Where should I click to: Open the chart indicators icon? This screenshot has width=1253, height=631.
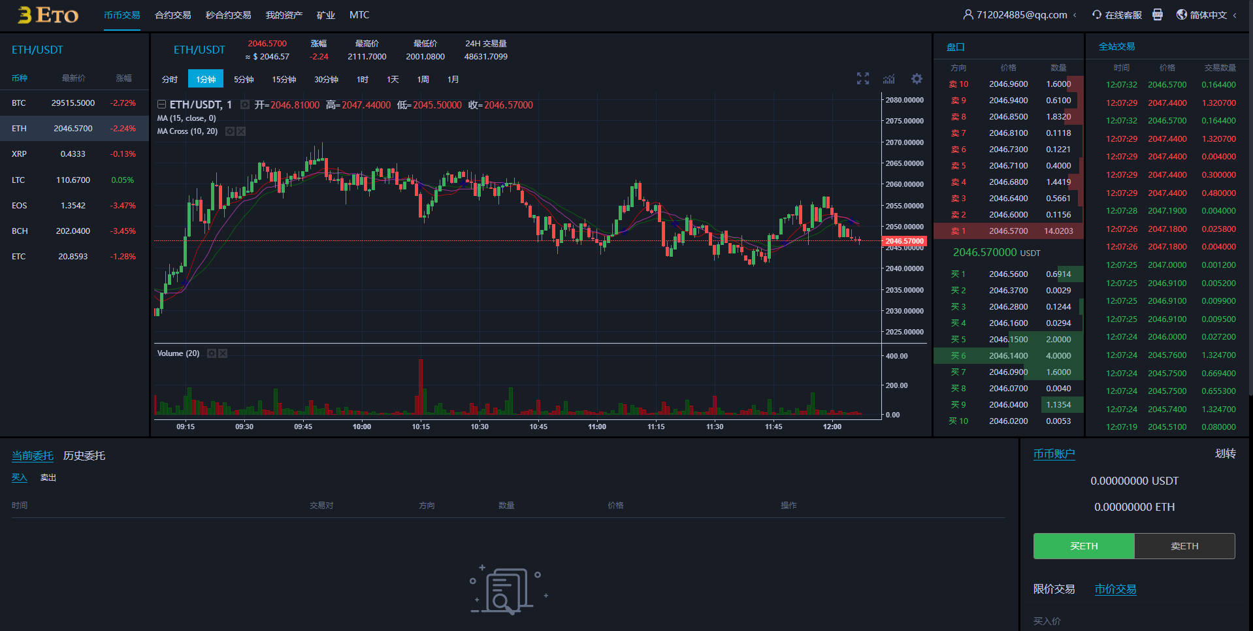889,79
